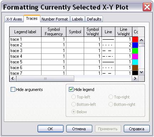This screenshot has height=137, width=154.
Task: Enable the Hide arguments checkbox
Action: (x=13, y=90)
